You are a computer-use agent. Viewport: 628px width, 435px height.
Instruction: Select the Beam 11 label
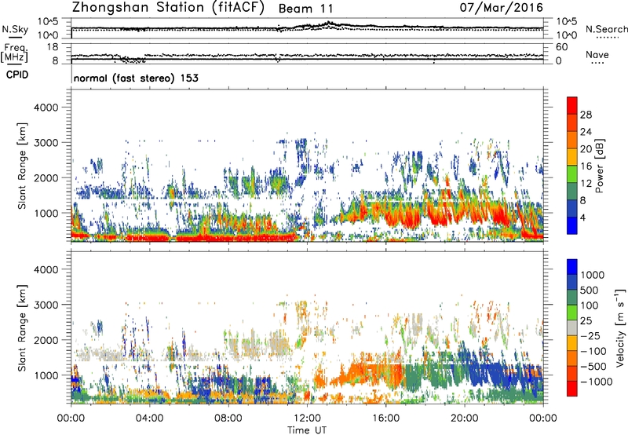point(305,9)
